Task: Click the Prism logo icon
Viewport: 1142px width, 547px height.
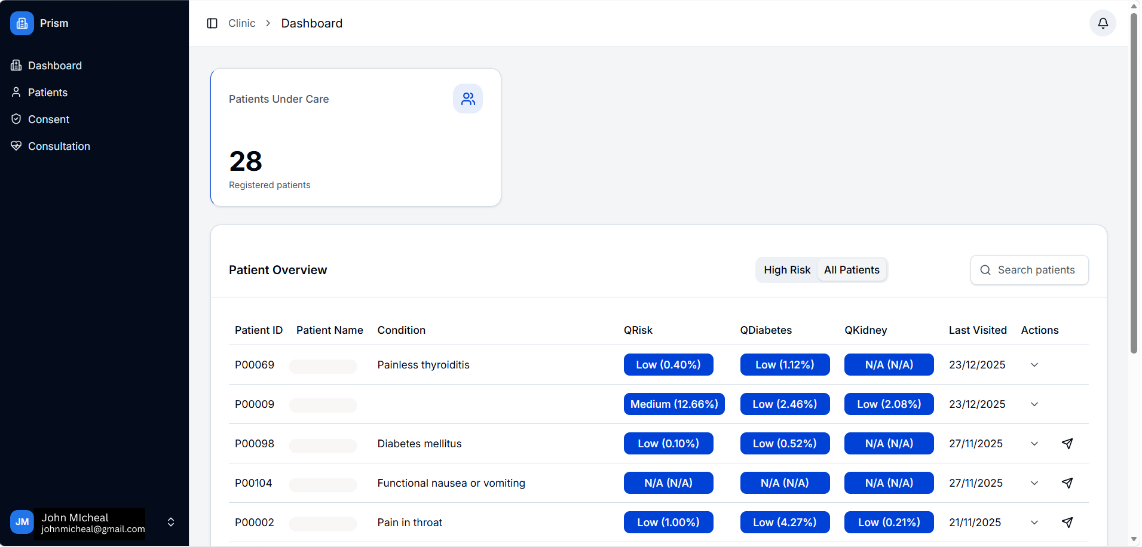Action: click(x=22, y=23)
